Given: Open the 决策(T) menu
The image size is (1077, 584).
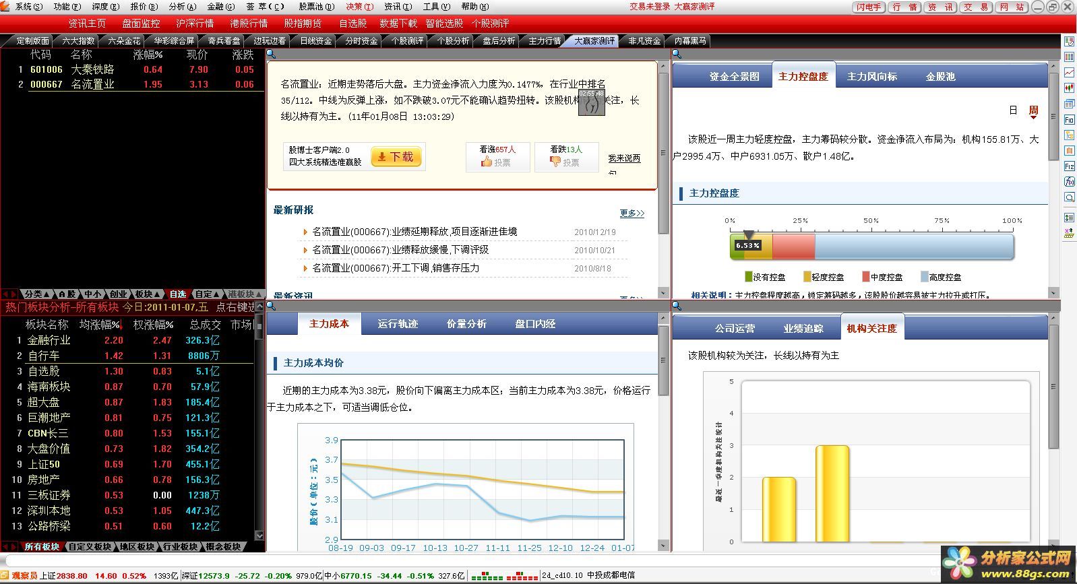Looking at the screenshot, I should pos(359,7).
